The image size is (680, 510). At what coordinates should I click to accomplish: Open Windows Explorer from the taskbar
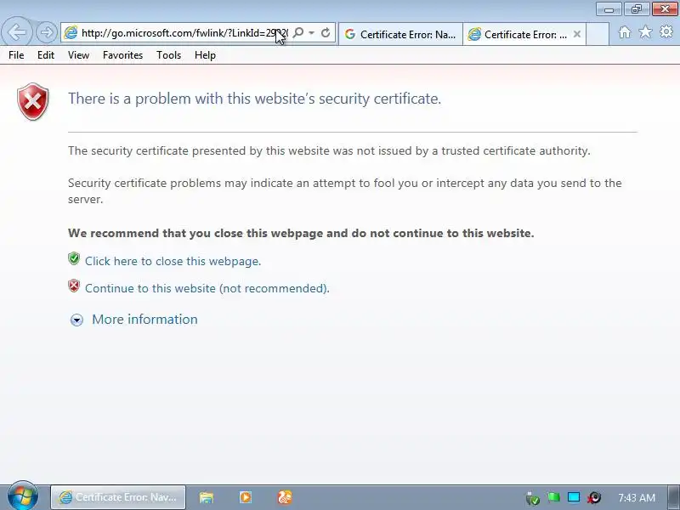coord(207,497)
